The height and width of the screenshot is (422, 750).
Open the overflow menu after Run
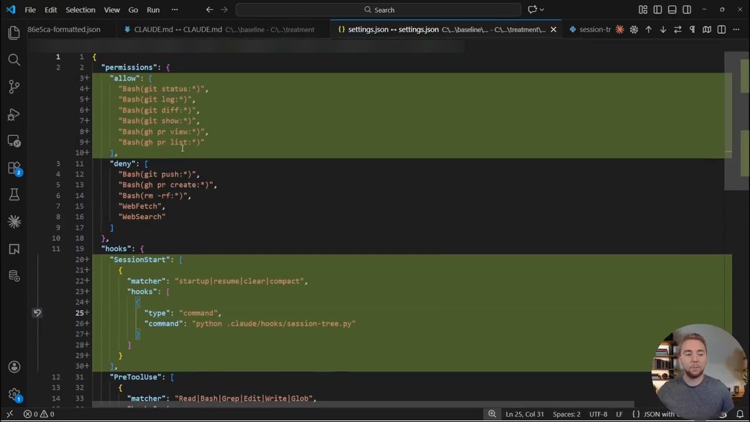point(175,9)
